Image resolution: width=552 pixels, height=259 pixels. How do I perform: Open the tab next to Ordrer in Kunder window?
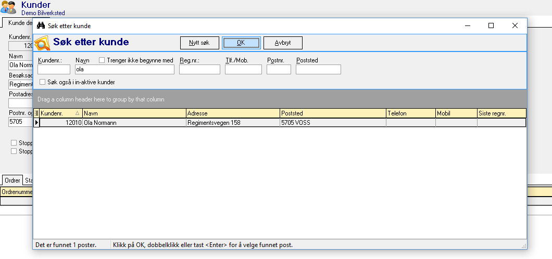click(x=28, y=180)
